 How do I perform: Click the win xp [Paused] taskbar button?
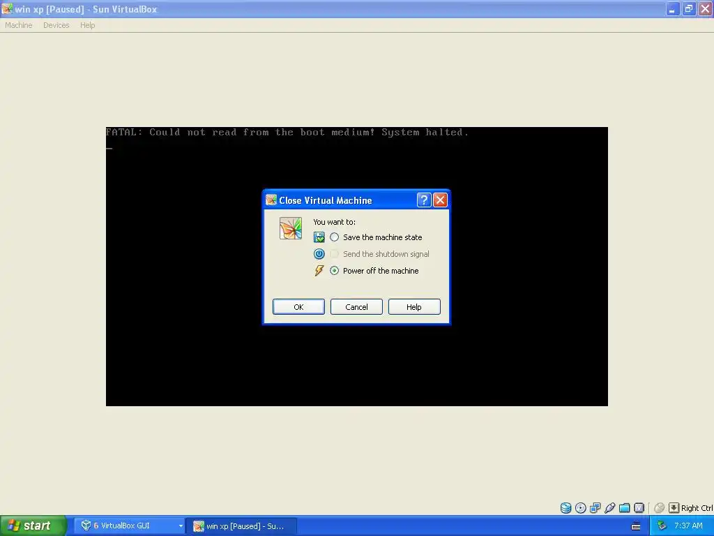242,526
